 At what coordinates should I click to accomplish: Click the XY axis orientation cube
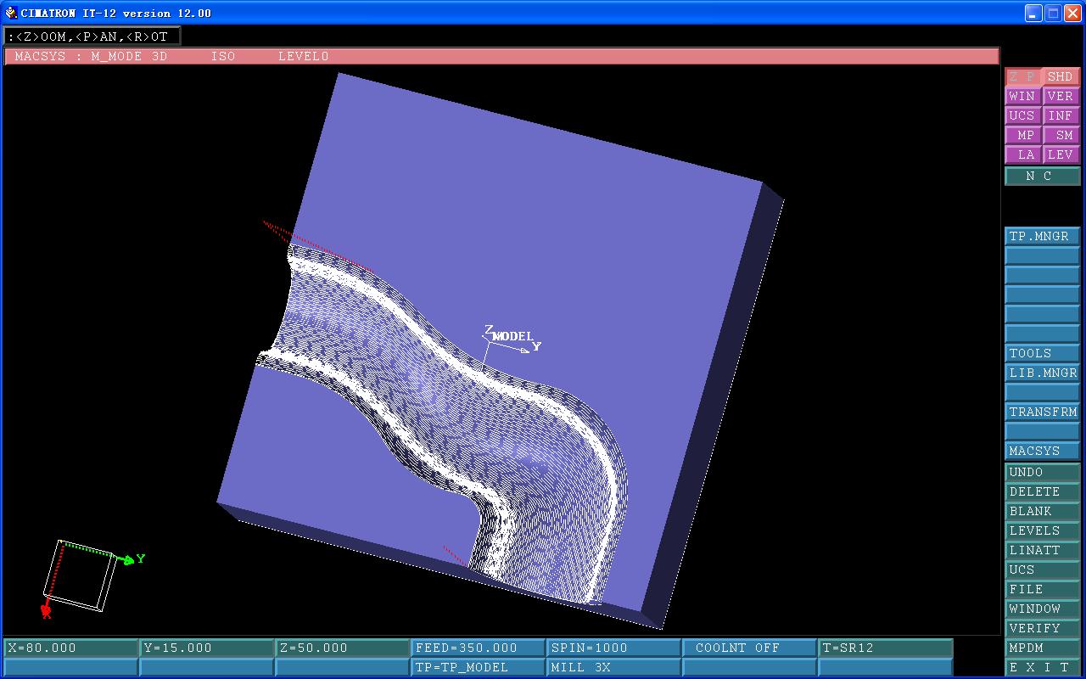tap(81, 575)
